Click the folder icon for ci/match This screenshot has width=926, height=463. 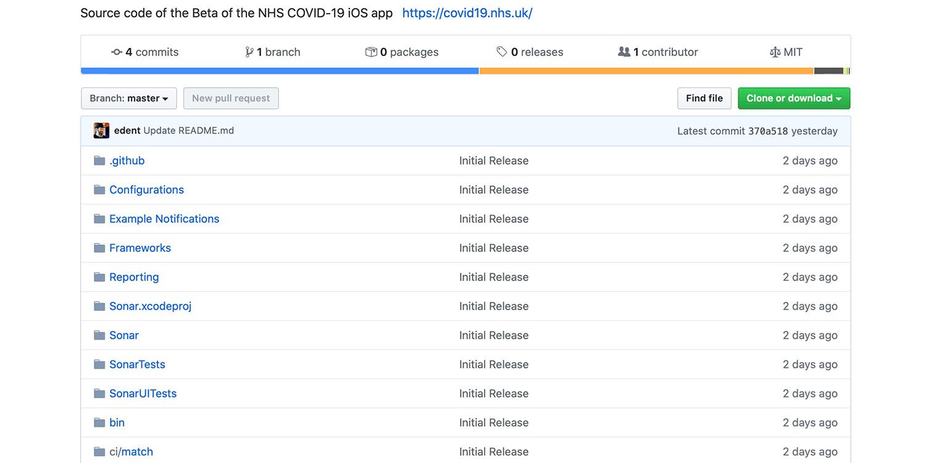point(99,451)
